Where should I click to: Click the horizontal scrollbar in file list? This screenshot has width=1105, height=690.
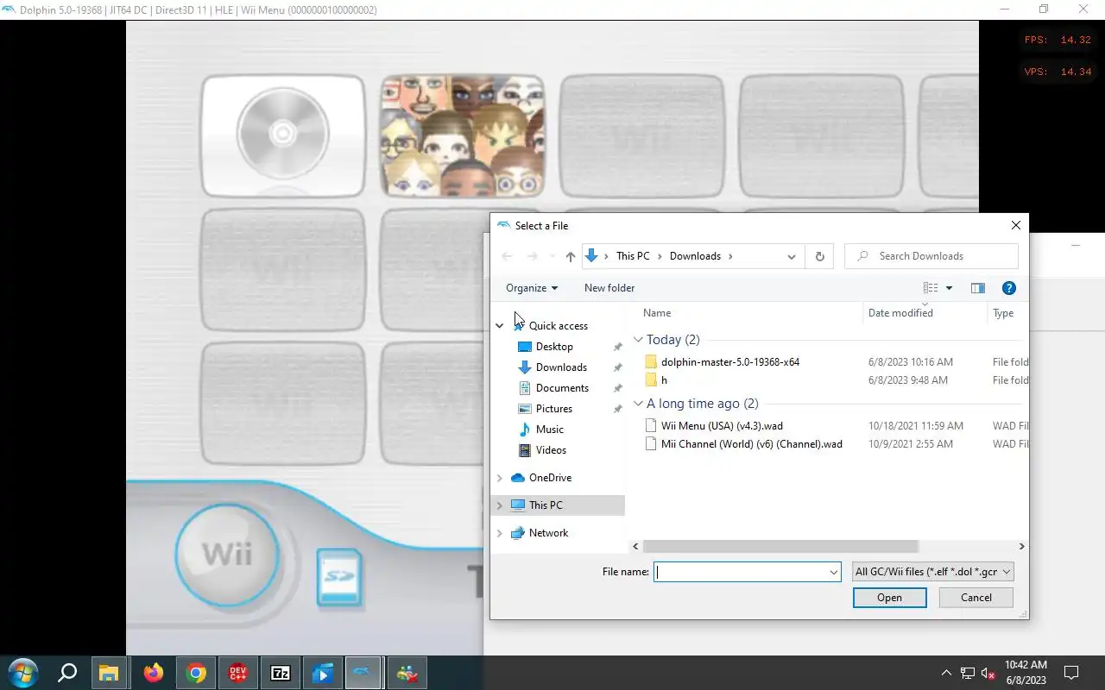[780, 546]
